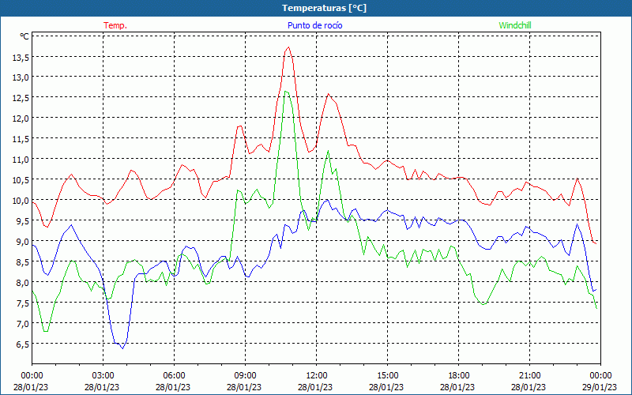Select the blue 'Punto de rocío' legend label
The image size is (632, 395).
(x=314, y=25)
